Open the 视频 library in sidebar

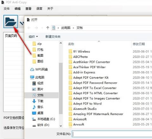point(38,83)
